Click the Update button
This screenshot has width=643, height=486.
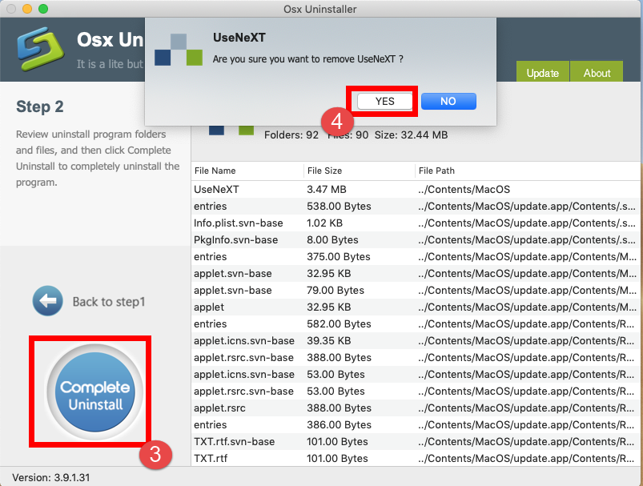(x=543, y=72)
